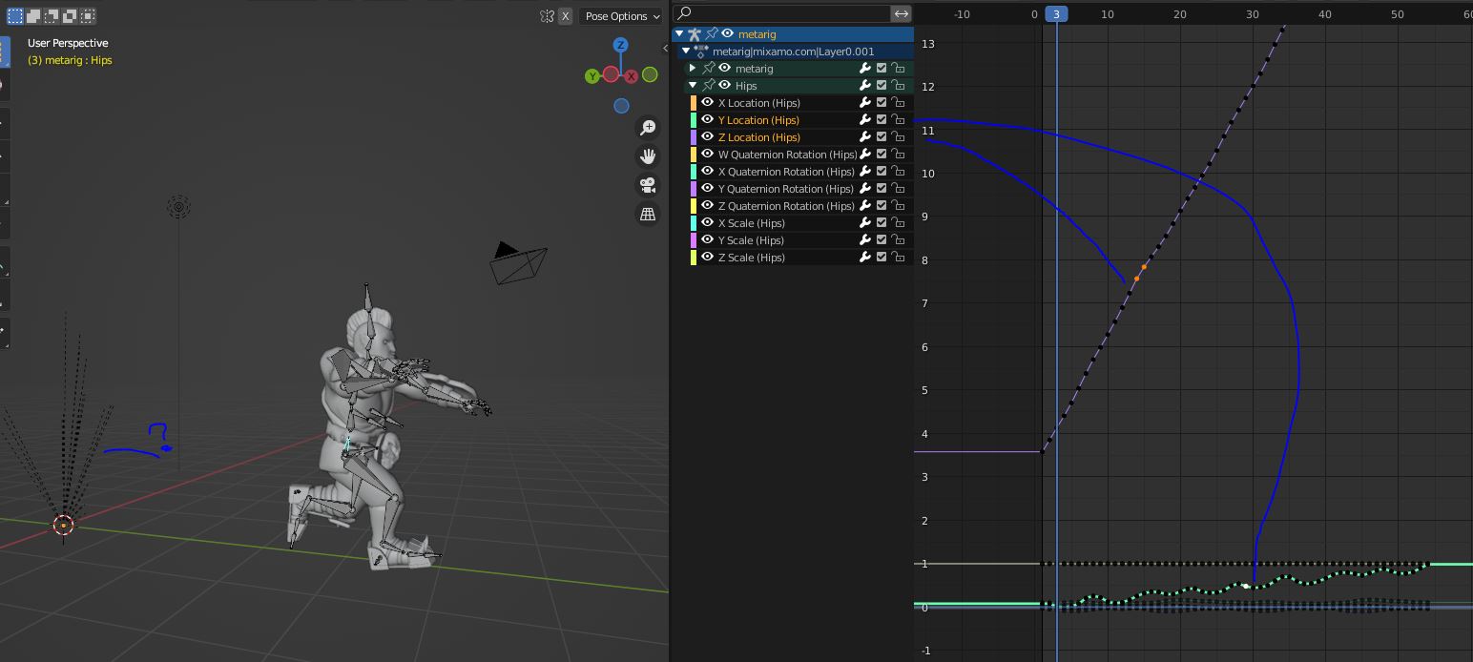The height and width of the screenshot is (662, 1473).
Task: Expand the nested metarig channel group
Action: pos(693,68)
